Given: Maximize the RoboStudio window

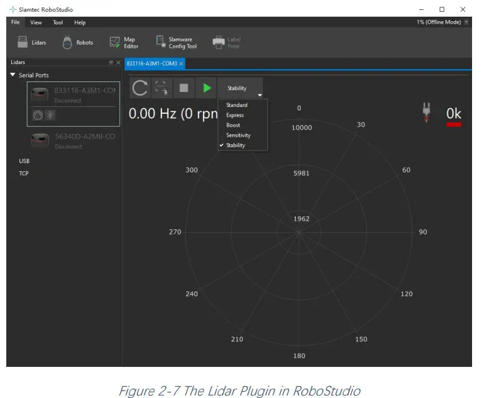Looking at the screenshot, I should tap(442, 9).
